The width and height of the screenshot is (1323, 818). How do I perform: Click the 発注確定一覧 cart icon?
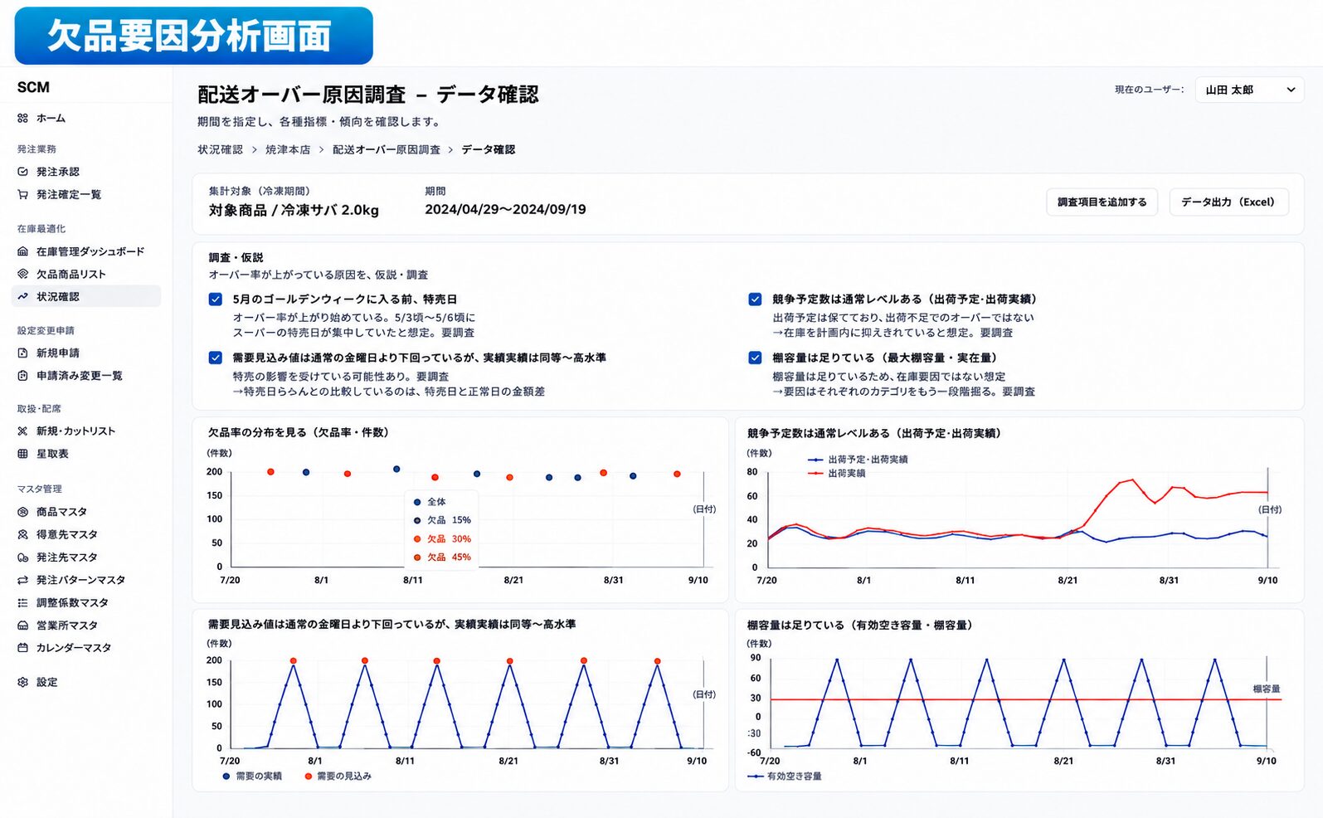pos(23,194)
